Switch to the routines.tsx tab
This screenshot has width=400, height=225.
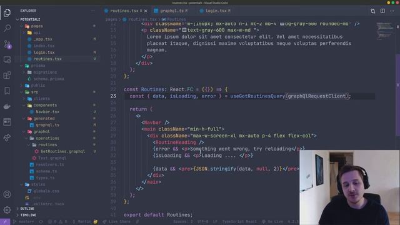pos(124,11)
